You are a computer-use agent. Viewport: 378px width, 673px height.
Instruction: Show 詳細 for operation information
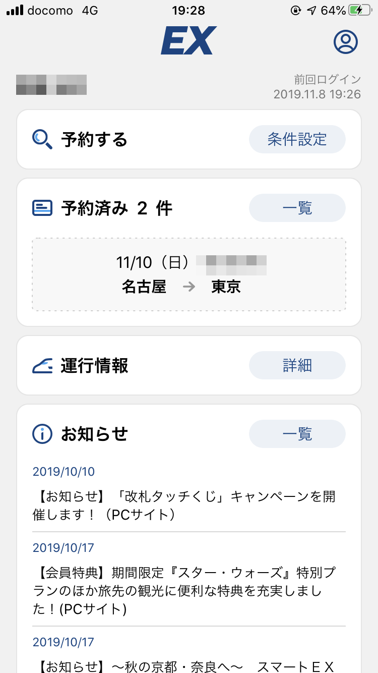[297, 365]
